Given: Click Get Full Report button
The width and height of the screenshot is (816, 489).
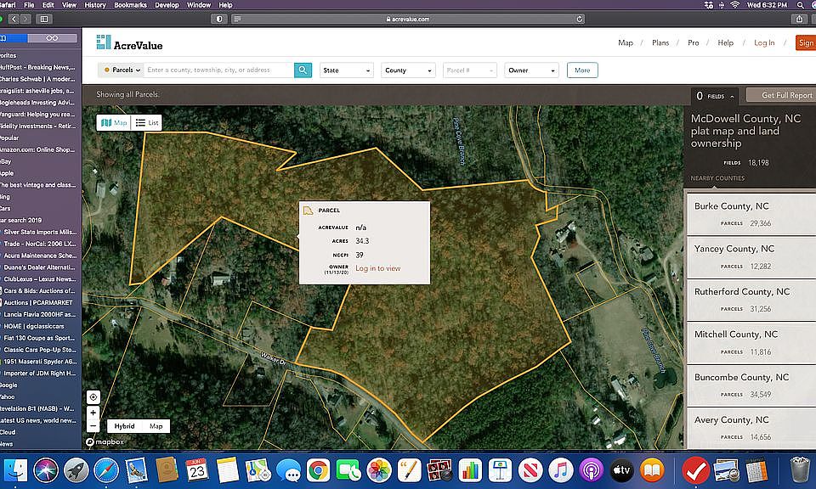Looking at the screenshot, I should (x=784, y=95).
